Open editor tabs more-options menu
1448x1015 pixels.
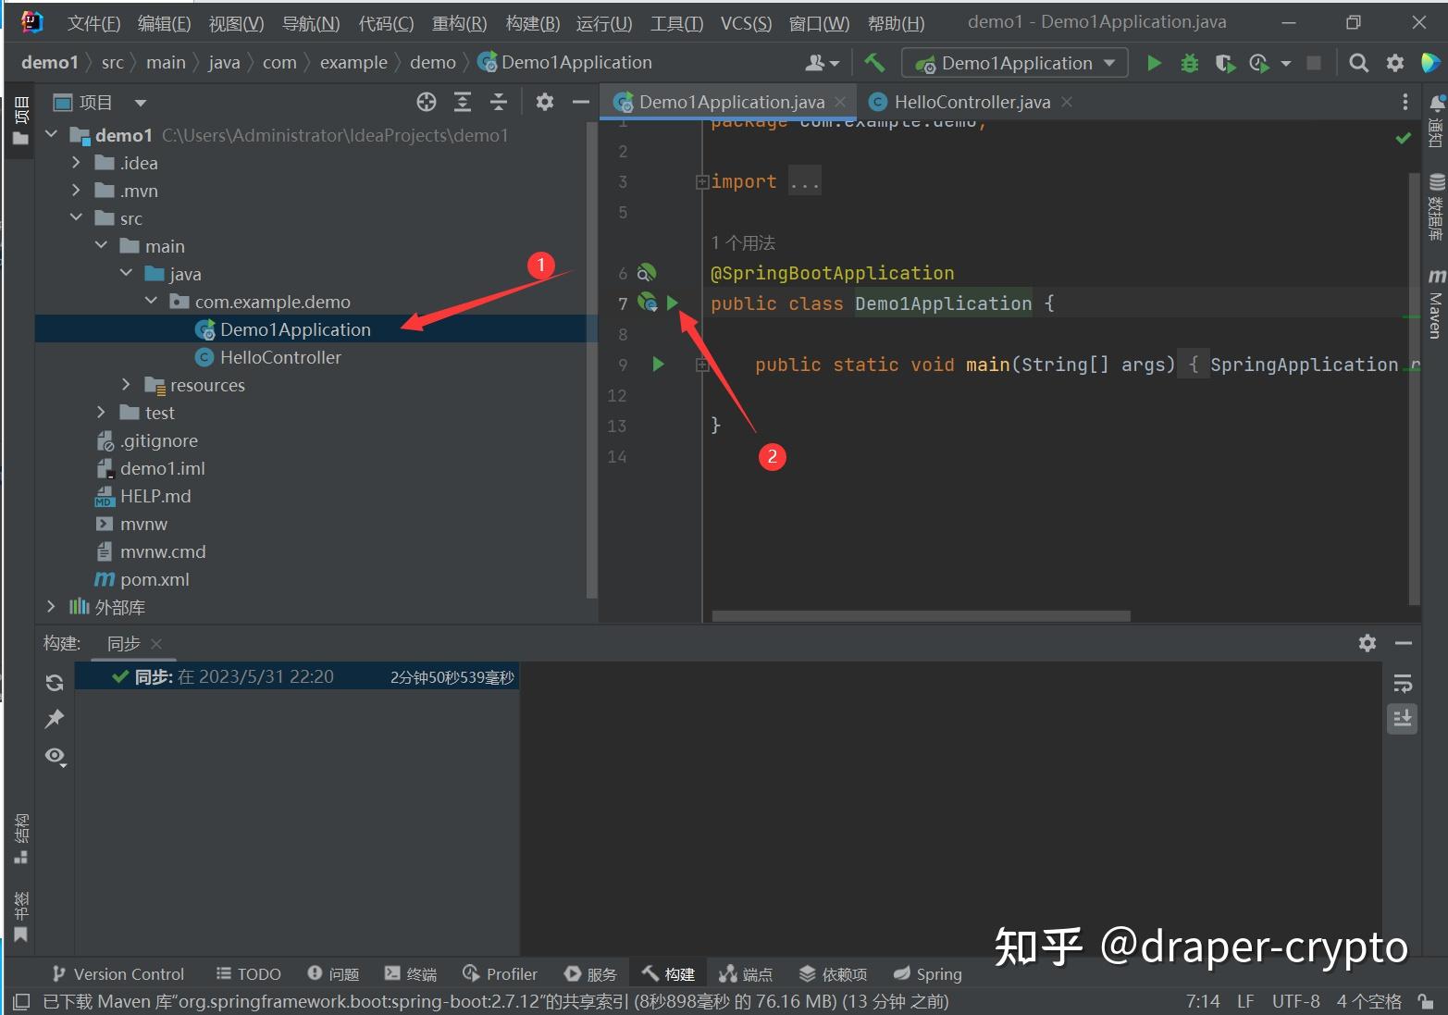tap(1405, 102)
